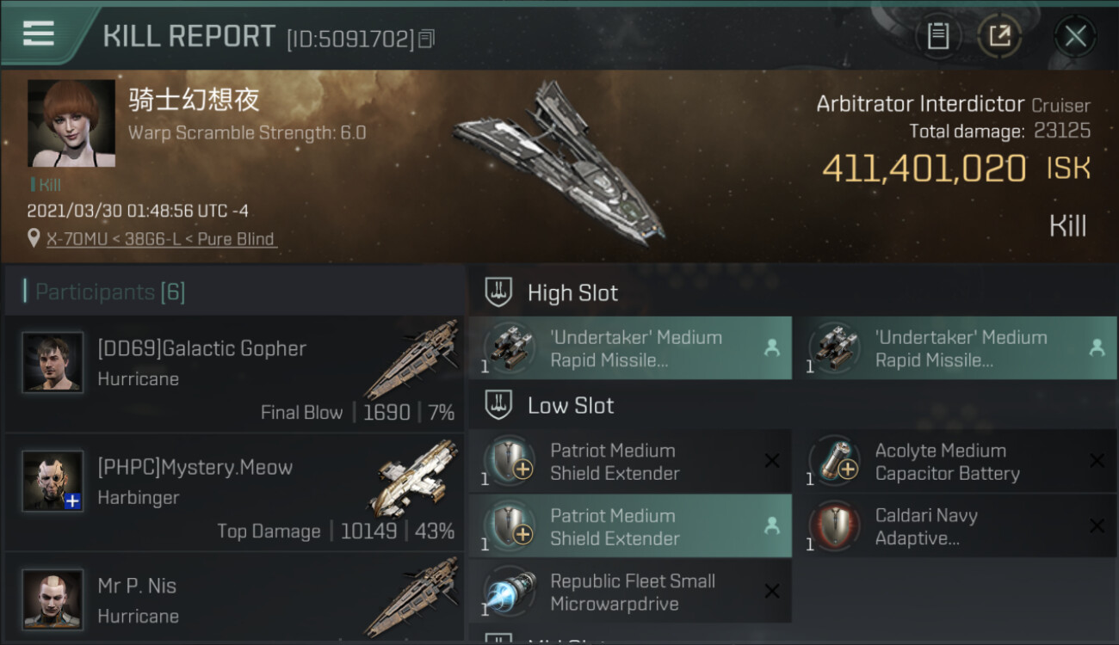Share the kill report externally
1119x645 pixels.
999,36
